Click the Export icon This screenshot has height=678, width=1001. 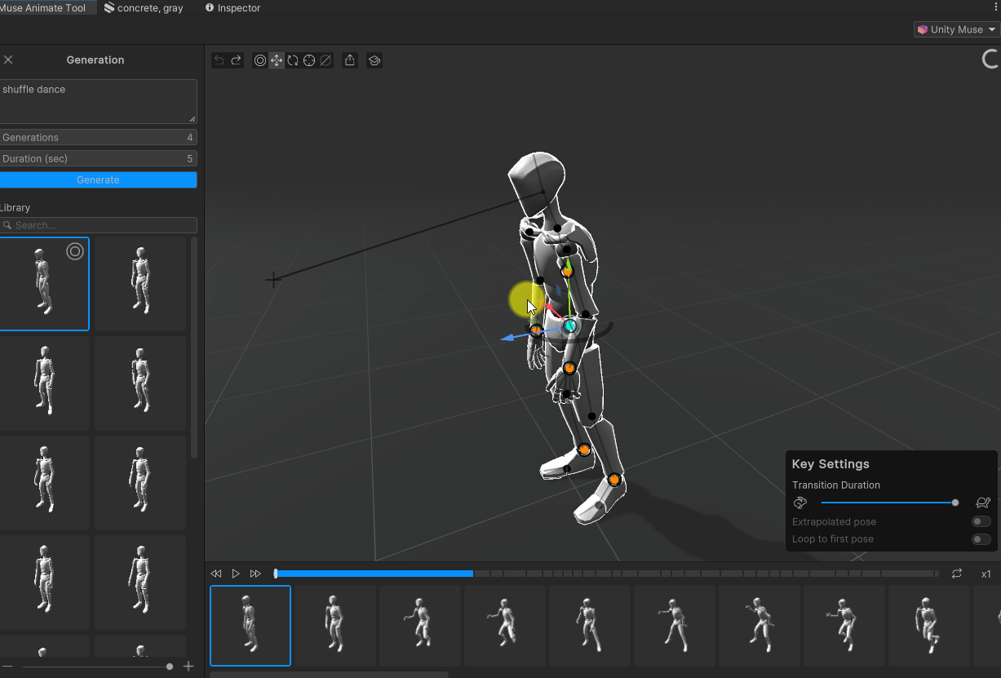[350, 60]
